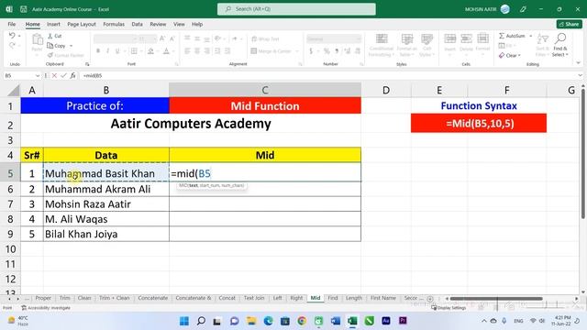The width and height of the screenshot is (587, 330).
Task: Open the Help ribbon tab
Action: point(197,25)
